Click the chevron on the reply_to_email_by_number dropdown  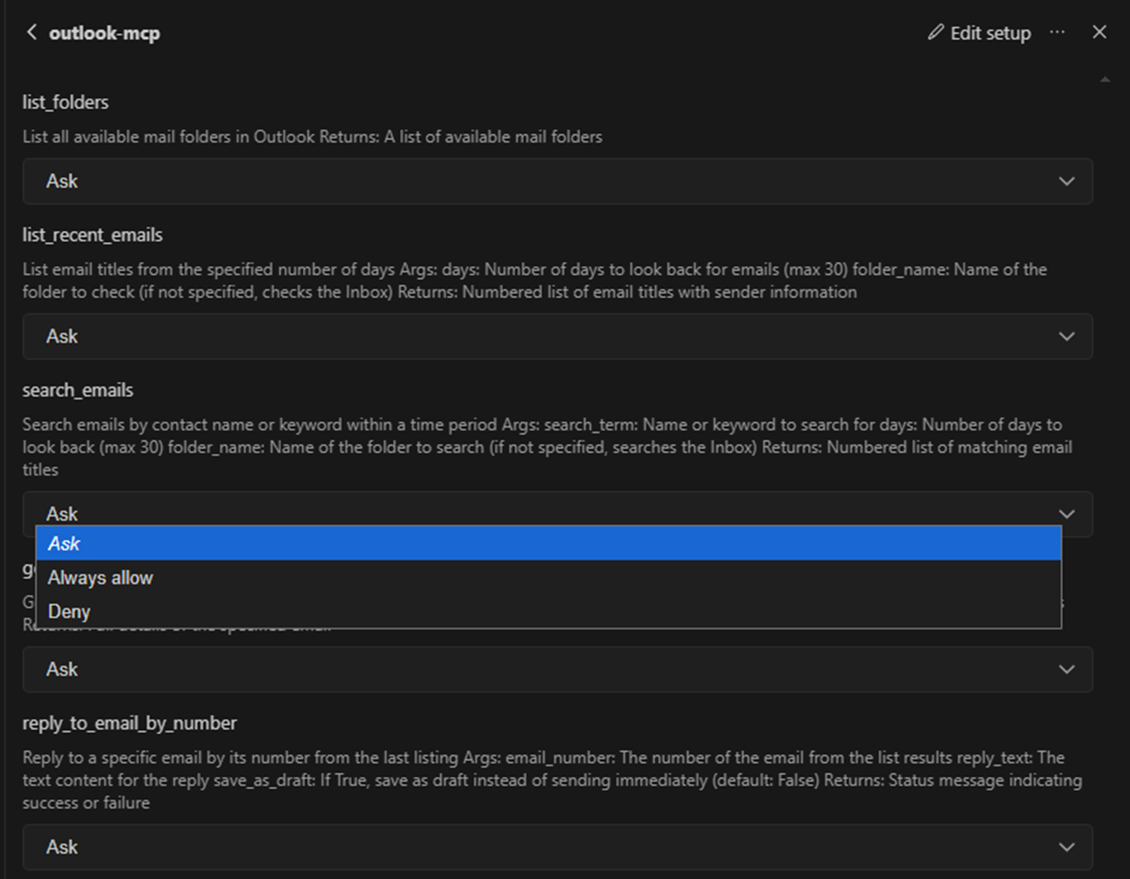point(1067,847)
